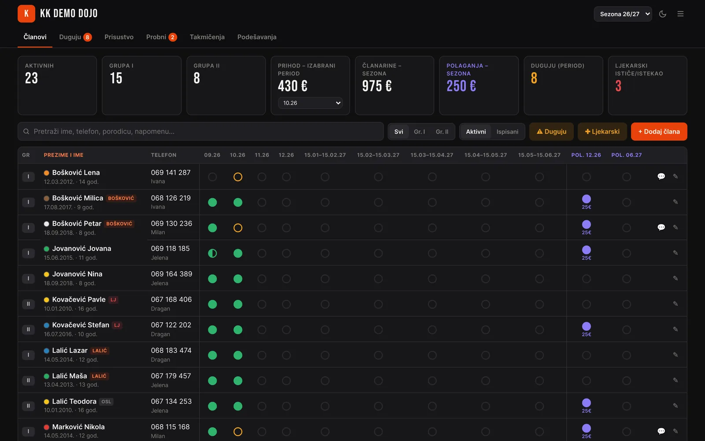Edit Lalić Teodora with pencil icon

[x=675, y=406]
